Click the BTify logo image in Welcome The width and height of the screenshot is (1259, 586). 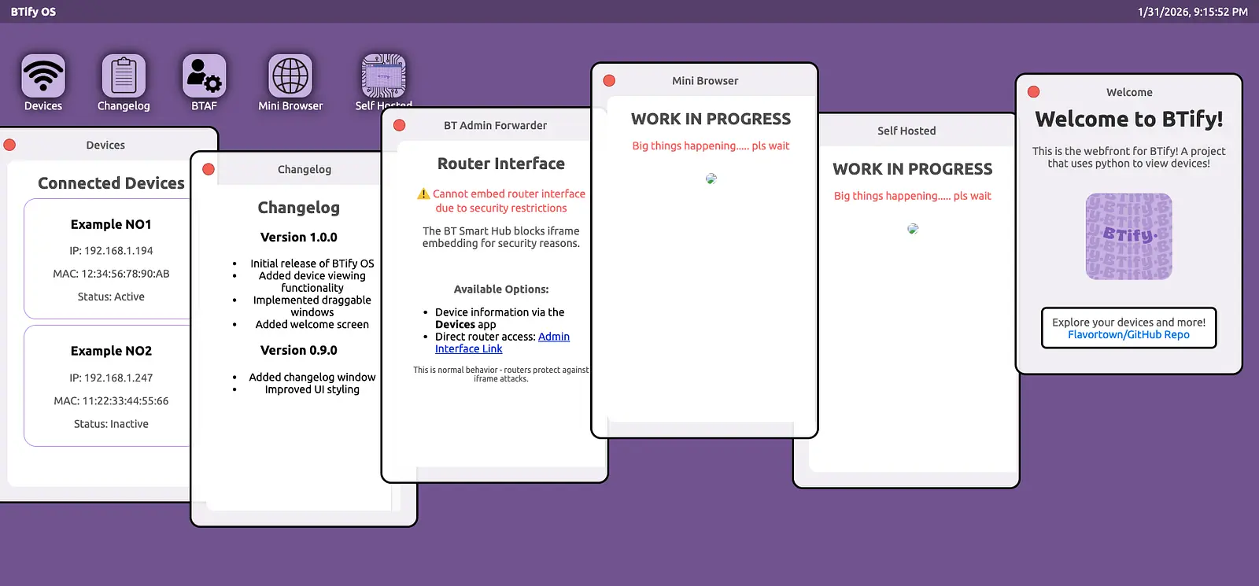click(1128, 236)
